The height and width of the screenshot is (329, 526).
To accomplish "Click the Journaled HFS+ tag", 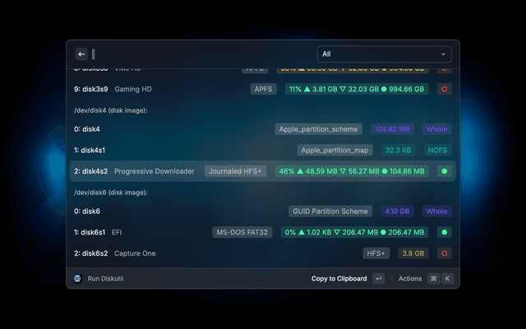I will pos(237,171).
